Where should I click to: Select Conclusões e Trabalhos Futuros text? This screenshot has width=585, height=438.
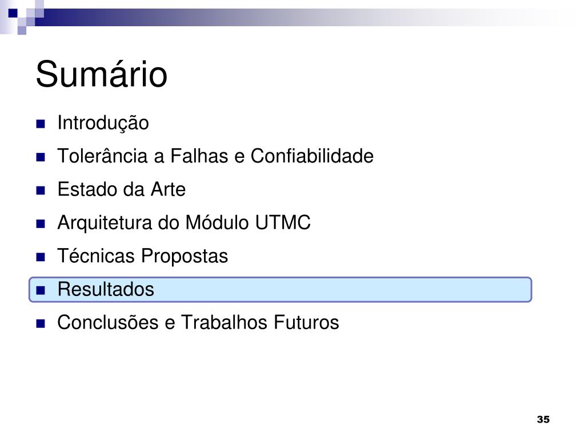[x=198, y=323]
